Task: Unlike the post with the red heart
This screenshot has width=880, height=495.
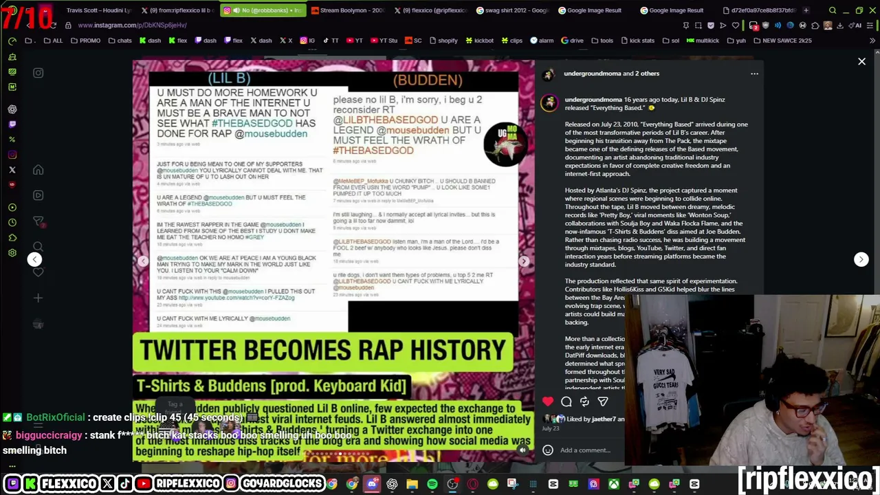Action: pos(548,401)
